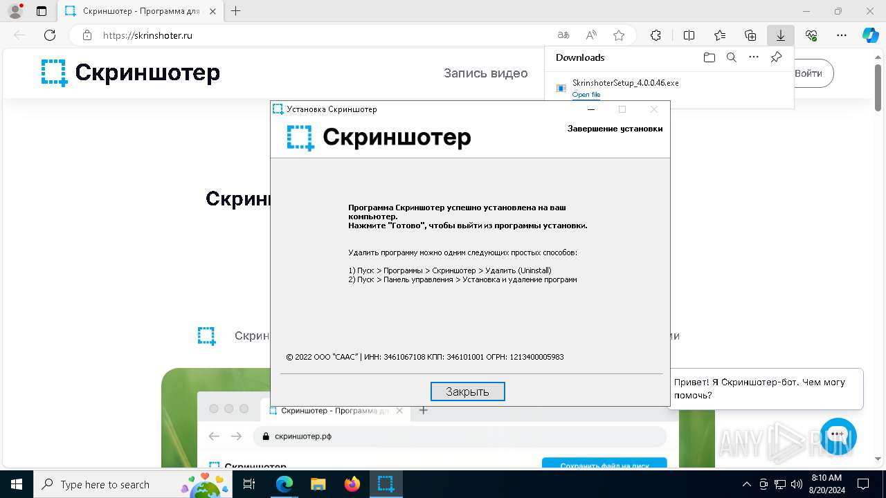
Task: Open Windows Start menu
Action: (x=17, y=484)
